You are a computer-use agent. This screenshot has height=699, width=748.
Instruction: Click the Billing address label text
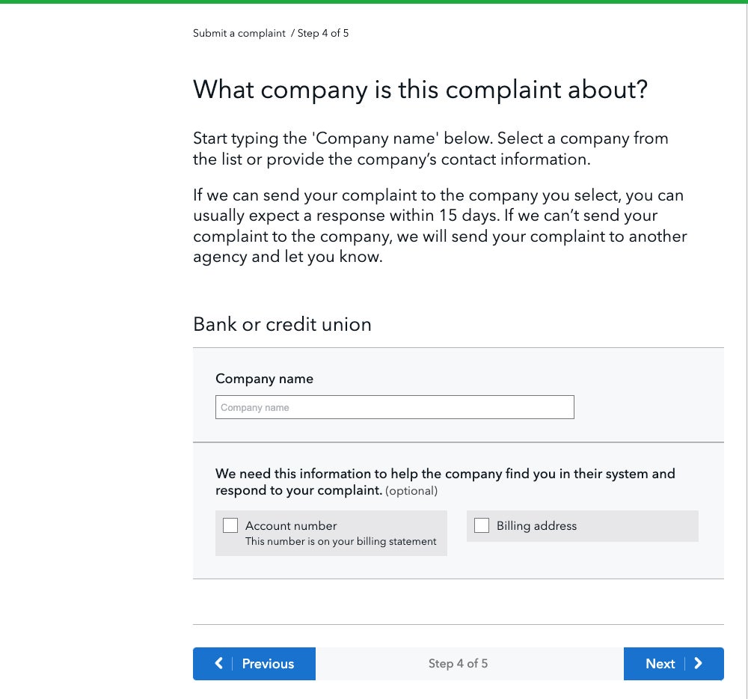click(536, 525)
